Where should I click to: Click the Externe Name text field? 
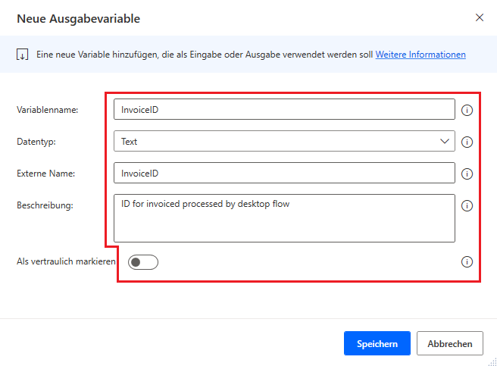(284, 174)
